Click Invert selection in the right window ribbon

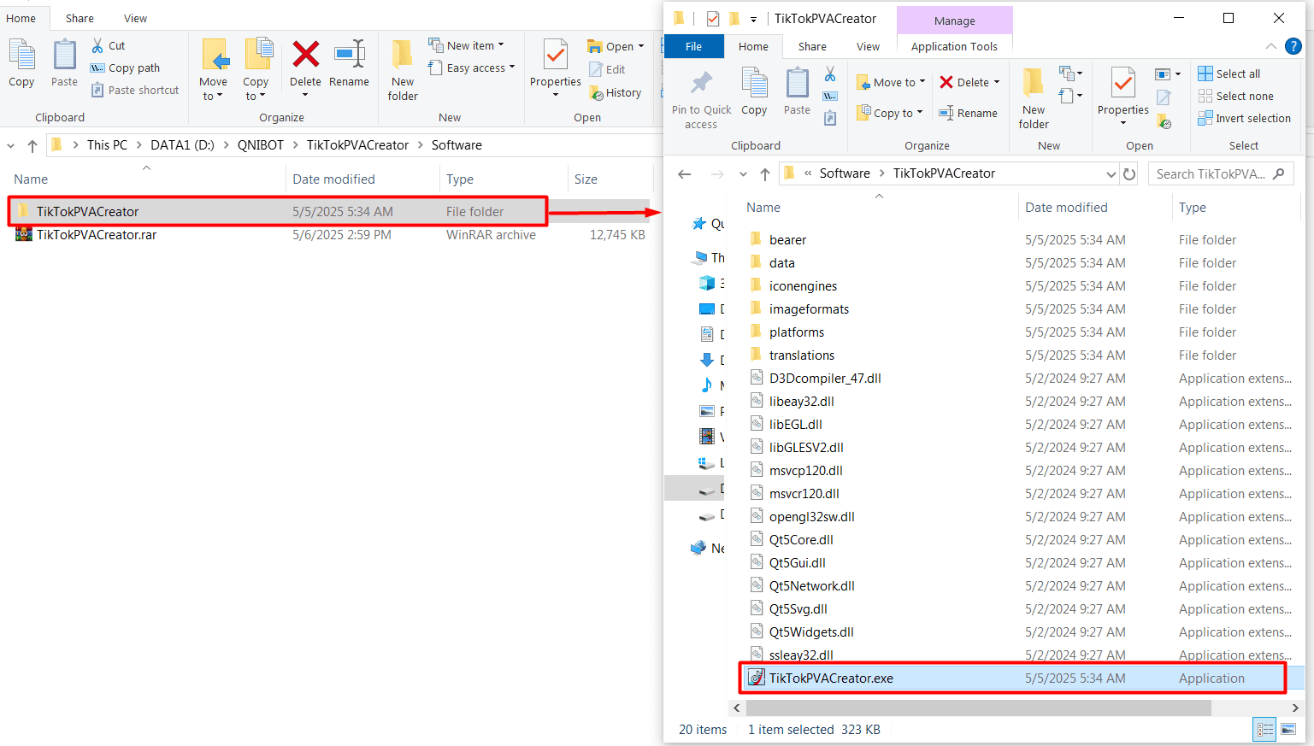click(1245, 118)
